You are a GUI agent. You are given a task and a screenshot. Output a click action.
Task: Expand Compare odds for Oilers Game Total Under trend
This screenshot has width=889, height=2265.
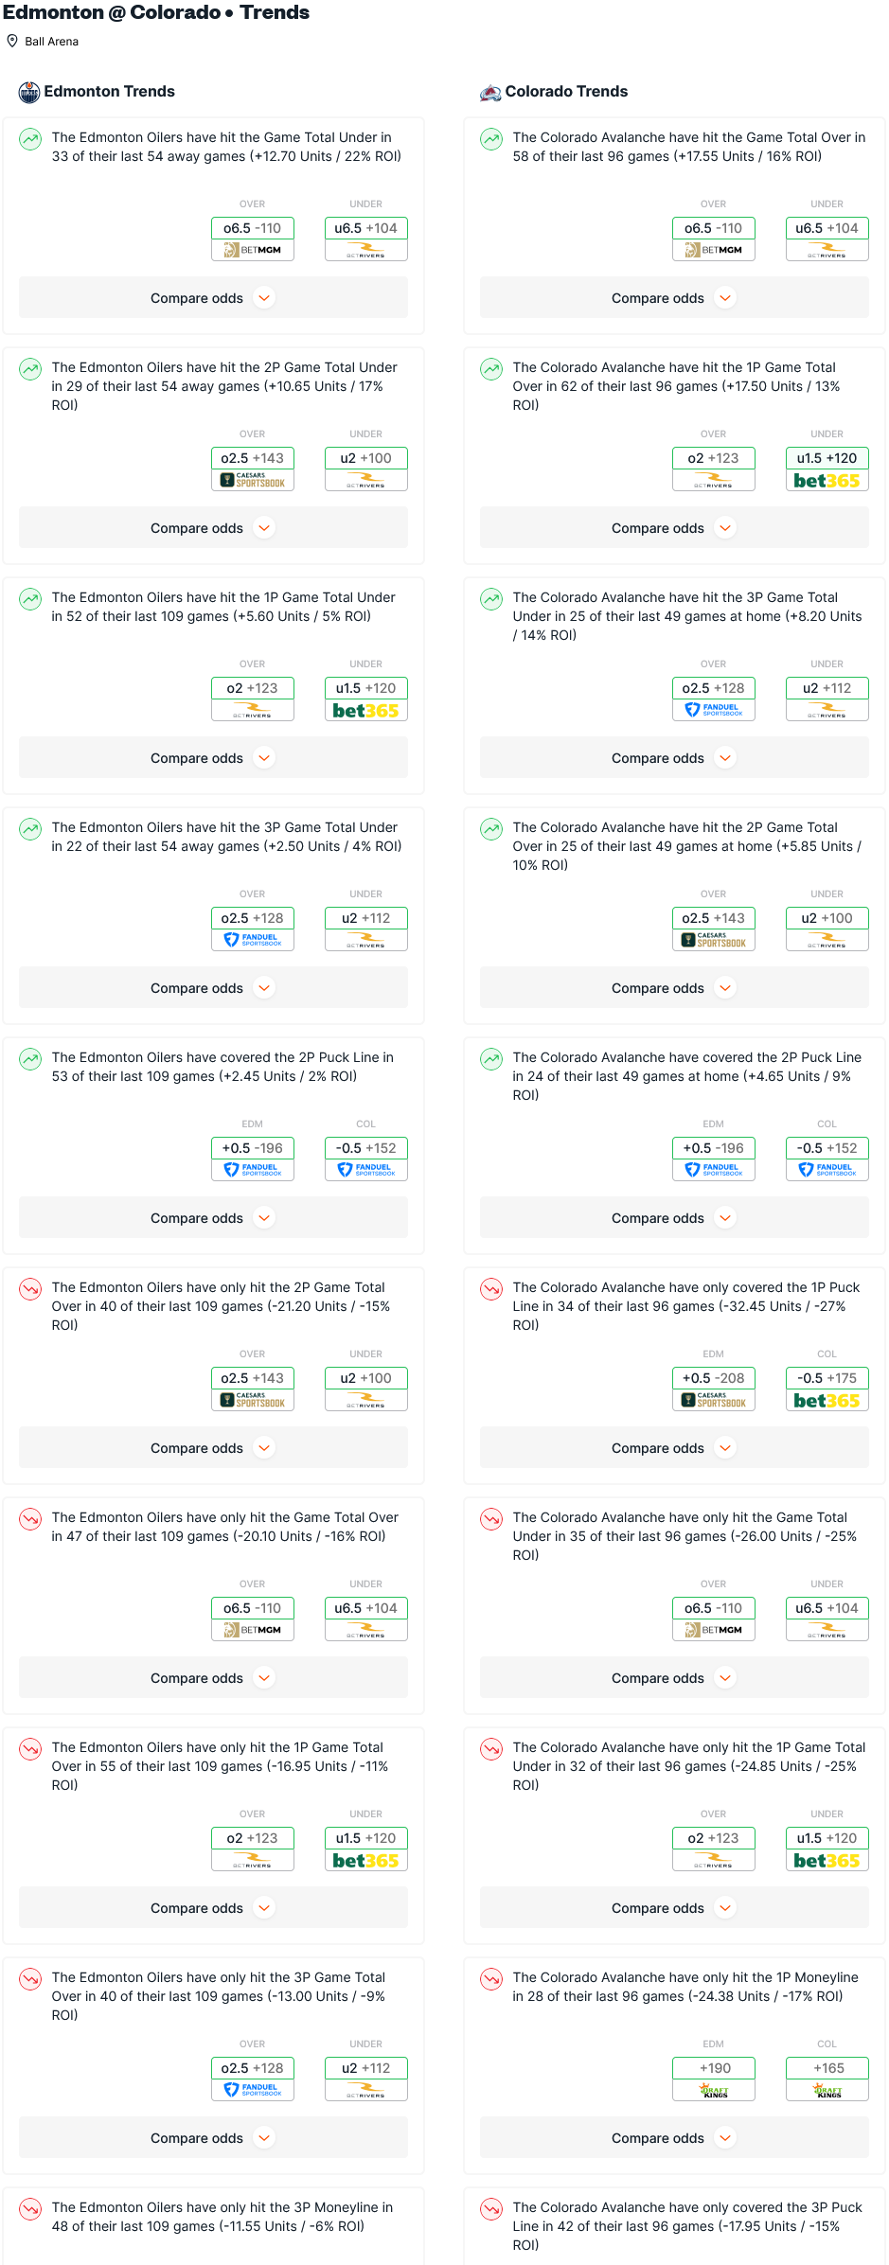[213, 298]
